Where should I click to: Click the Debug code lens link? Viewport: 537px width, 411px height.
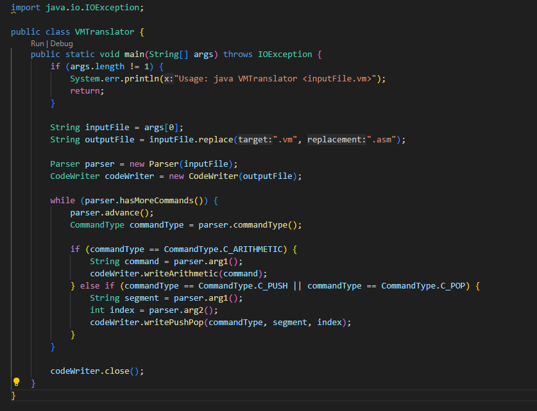62,43
